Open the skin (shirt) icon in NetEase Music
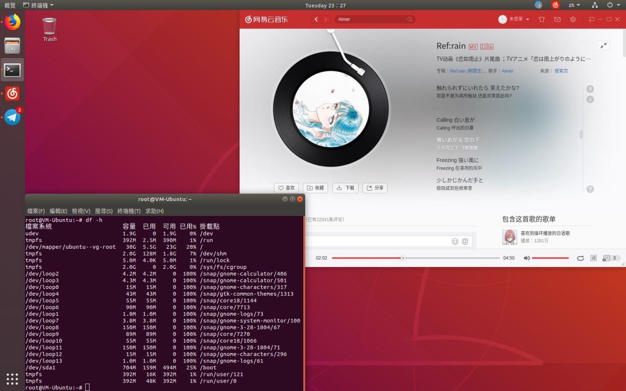The height and width of the screenshot is (391, 626). [541, 20]
